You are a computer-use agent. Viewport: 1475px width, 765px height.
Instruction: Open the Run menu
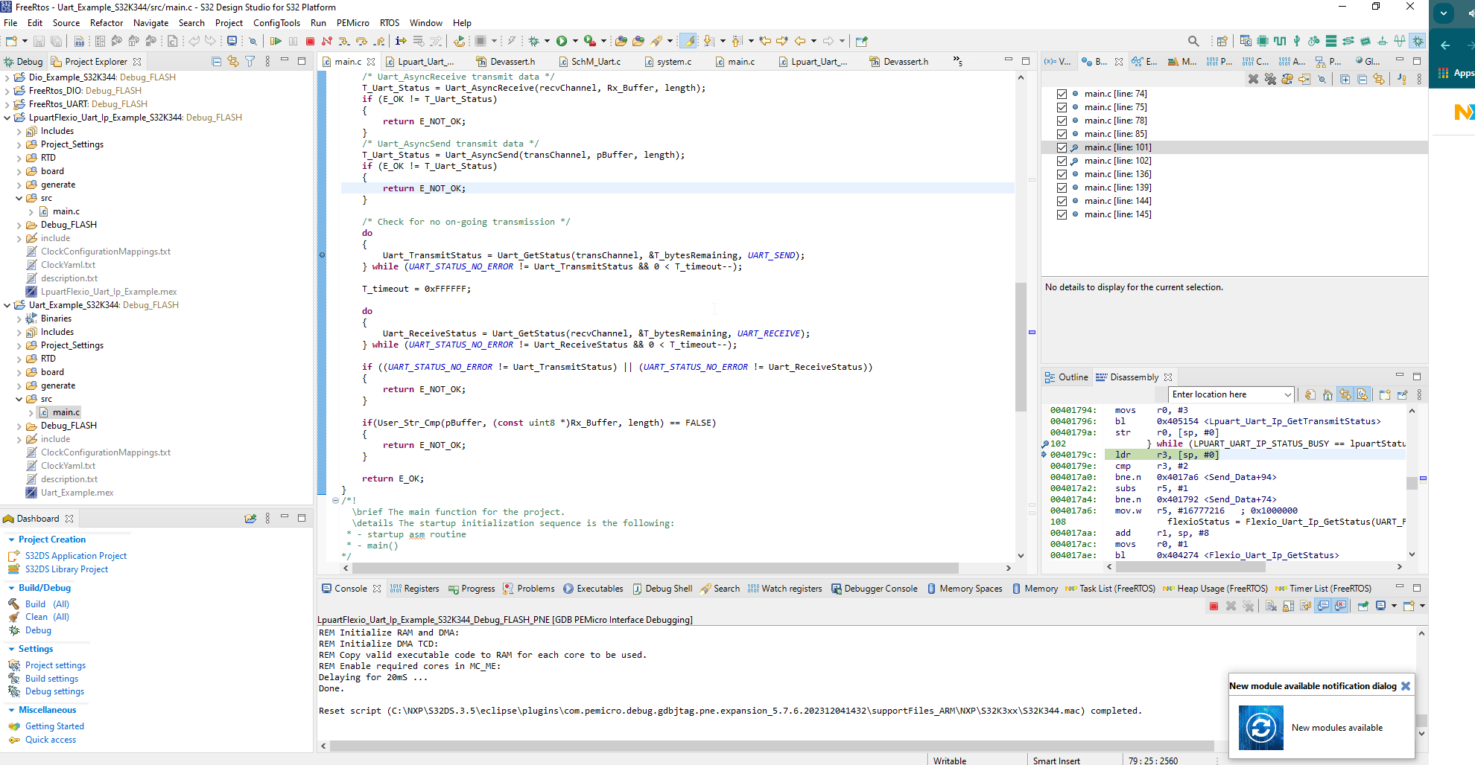pyautogui.click(x=318, y=23)
